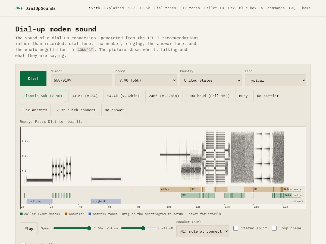Viewport: 326px width, 244px height.
Task: Click the orange answerer legend swatch
Action: (x=66, y=214)
